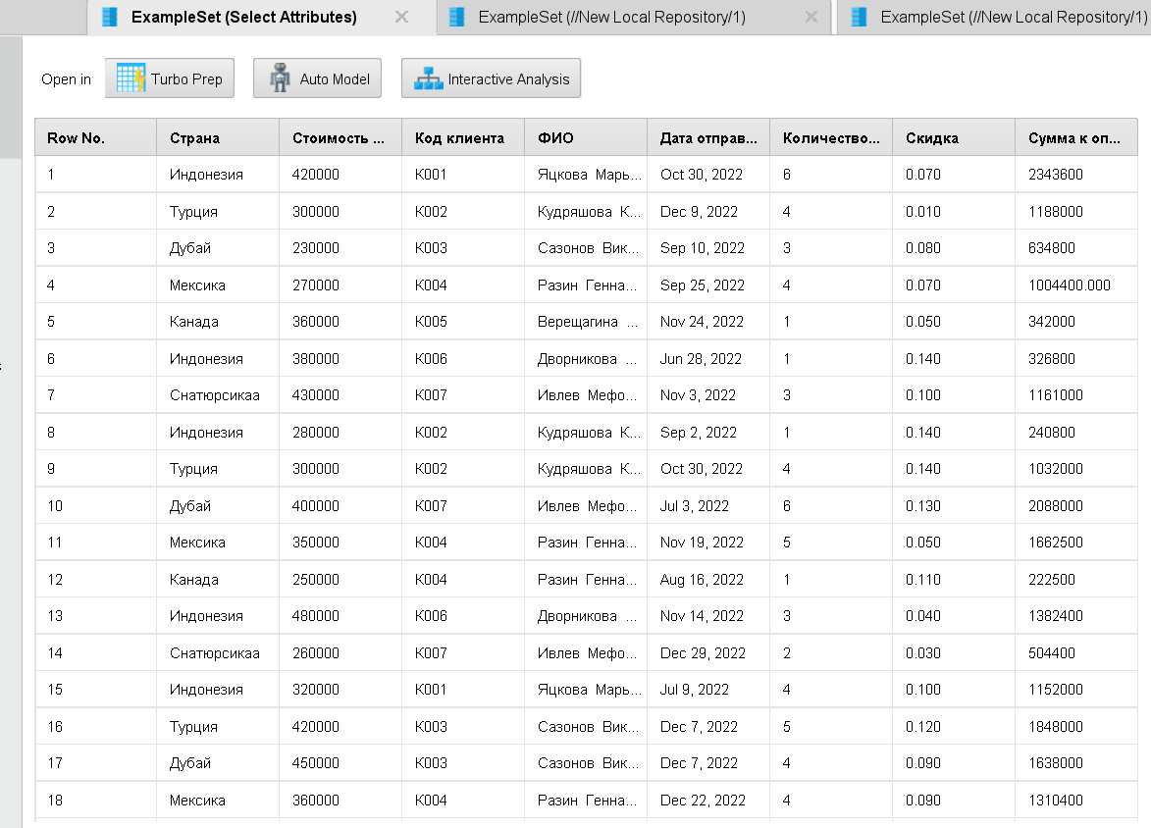Select the Jul 9, 2022 date cell
The width and height of the screenshot is (1151, 828).
coord(708,690)
